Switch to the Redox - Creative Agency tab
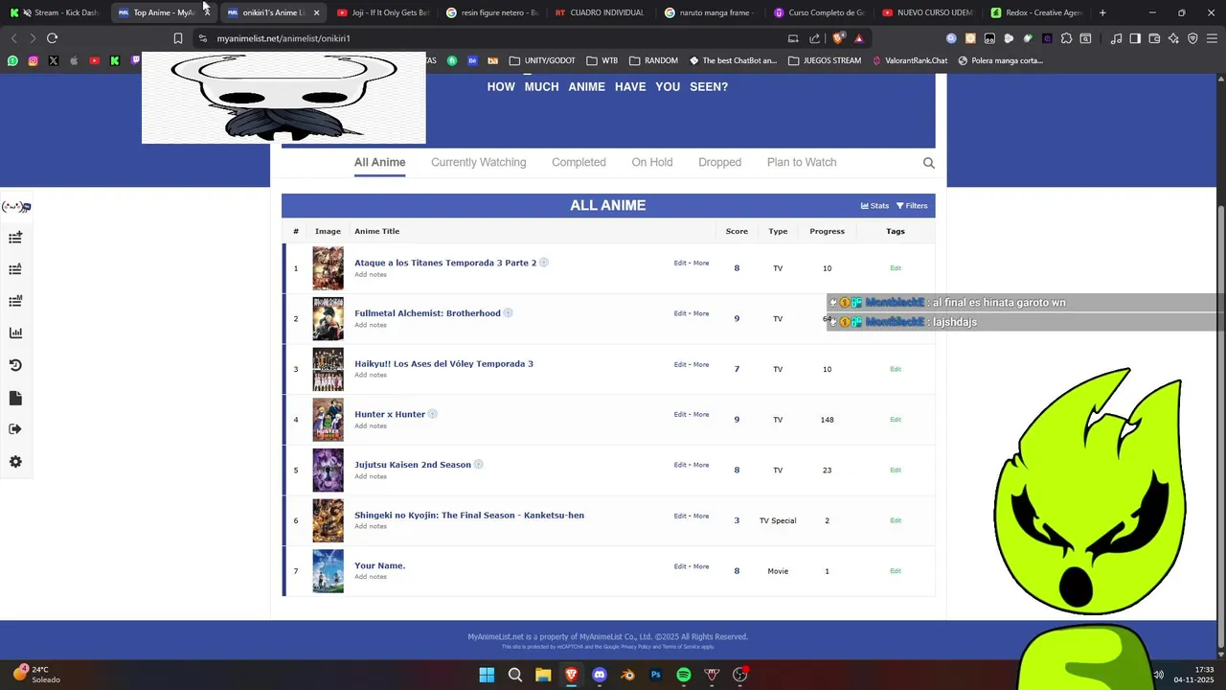The height and width of the screenshot is (690, 1226). pos(1035,12)
